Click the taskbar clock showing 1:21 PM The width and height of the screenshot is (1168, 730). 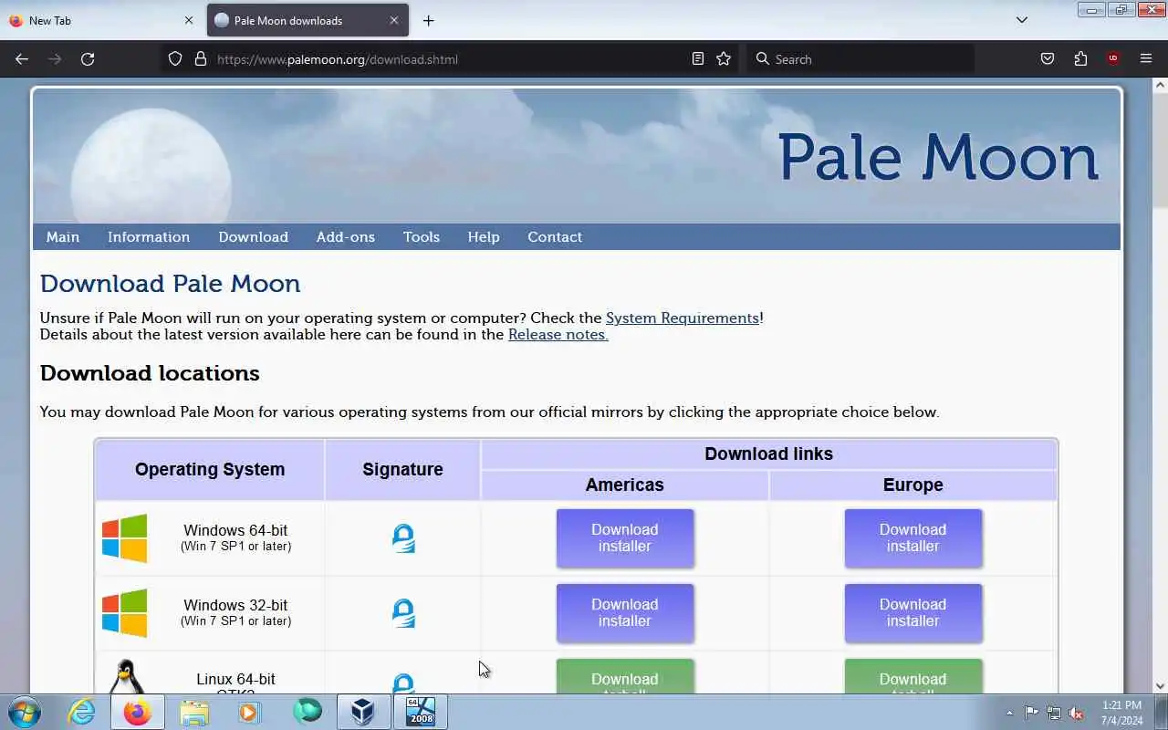tap(1121, 713)
